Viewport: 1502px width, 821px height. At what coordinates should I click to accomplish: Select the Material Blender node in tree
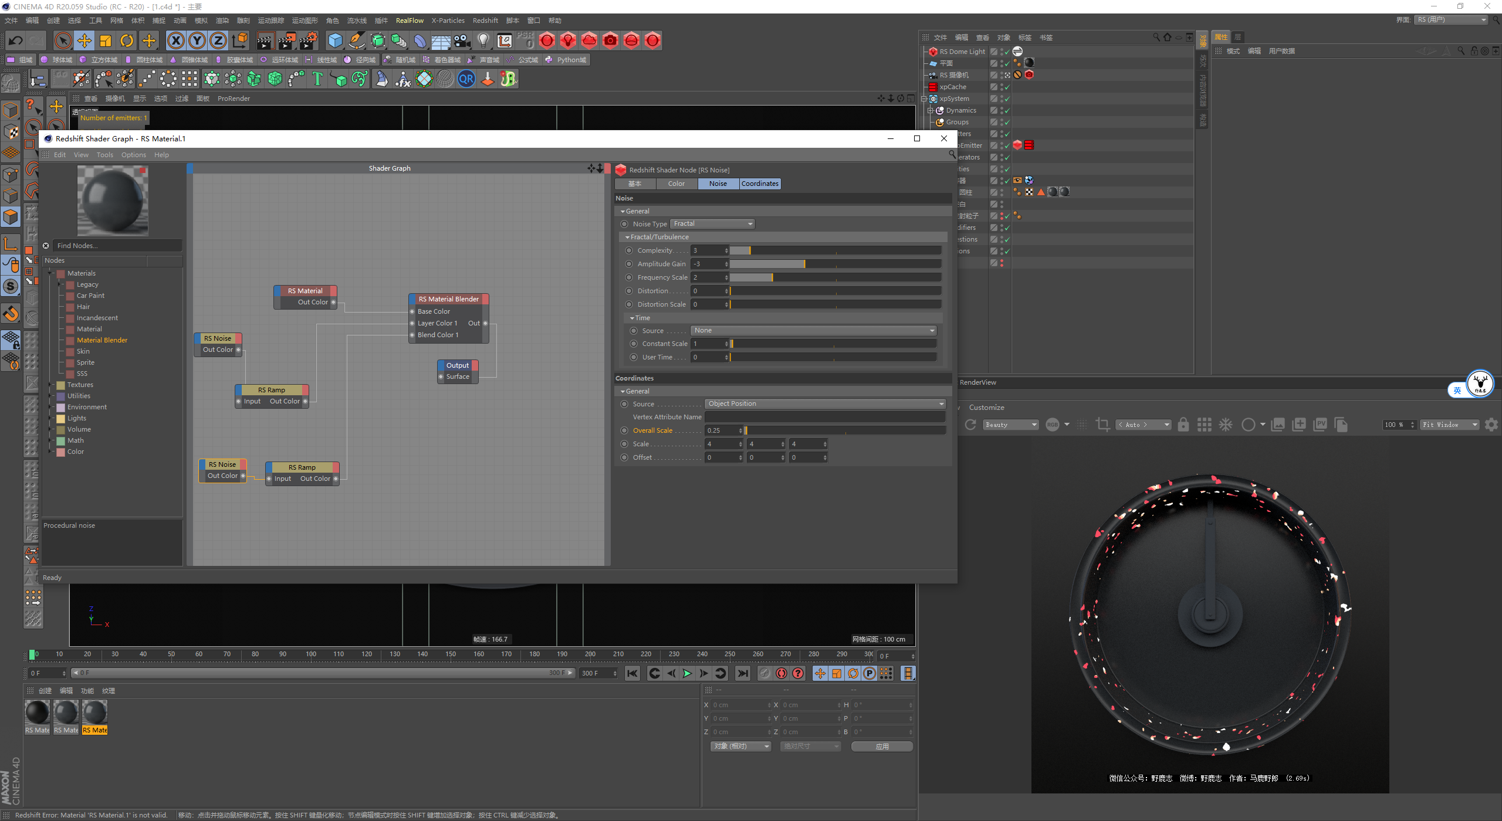(x=102, y=340)
